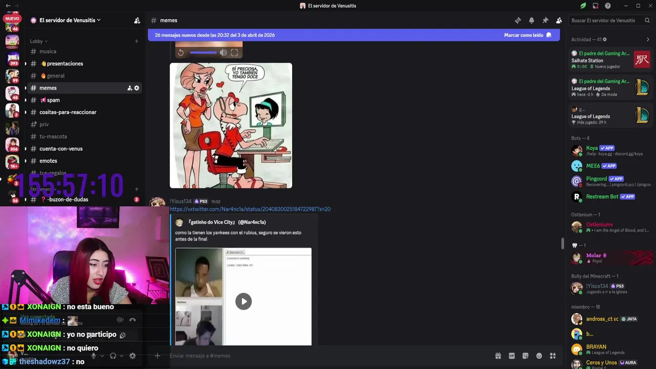Mute the microphone
This screenshot has width=656, height=369.
pyautogui.click(x=93, y=356)
